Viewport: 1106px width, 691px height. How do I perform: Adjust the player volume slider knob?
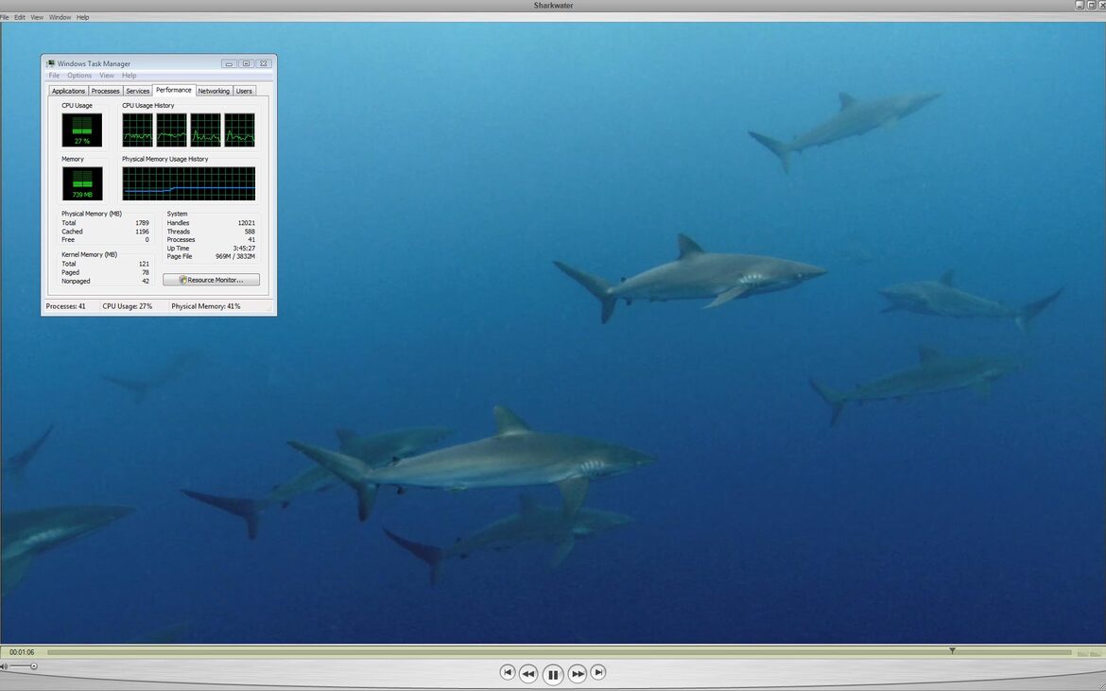[x=33, y=666]
